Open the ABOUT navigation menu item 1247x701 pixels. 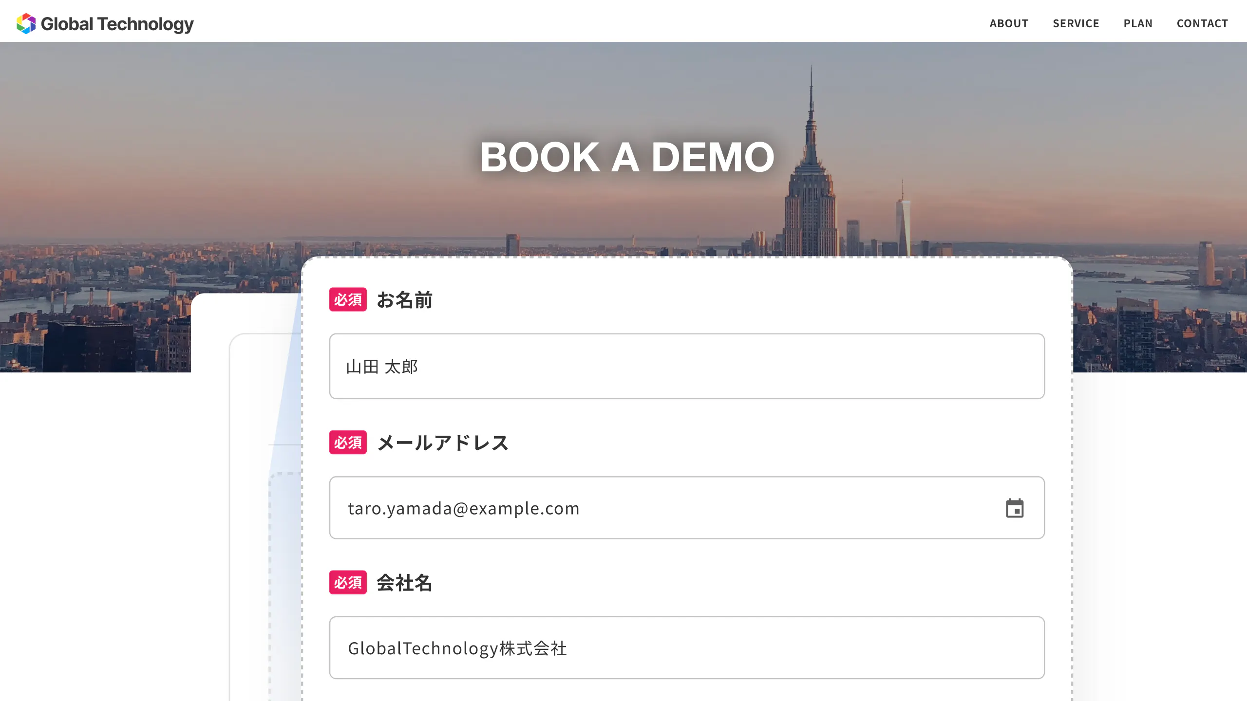click(x=1008, y=23)
